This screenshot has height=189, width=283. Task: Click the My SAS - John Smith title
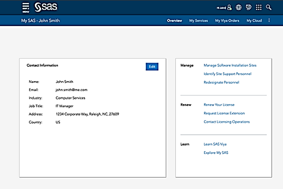click(41, 20)
